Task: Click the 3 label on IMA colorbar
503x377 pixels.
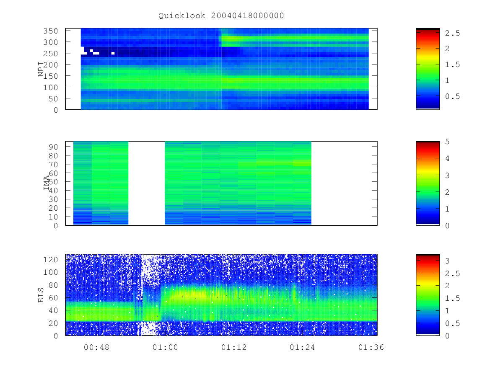Action: 447,175
